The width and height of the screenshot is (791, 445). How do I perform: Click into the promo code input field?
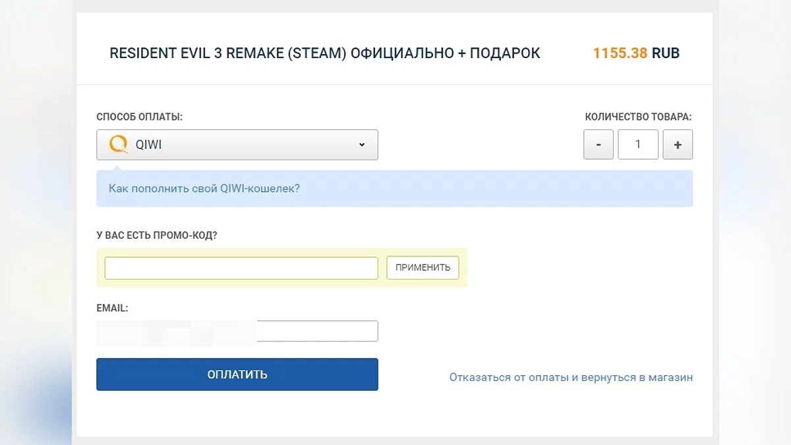(241, 268)
